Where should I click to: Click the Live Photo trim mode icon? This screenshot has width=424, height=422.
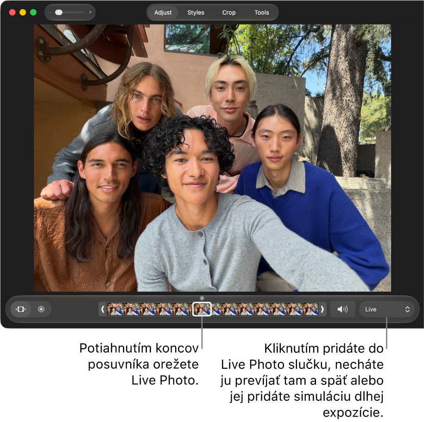(x=20, y=309)
